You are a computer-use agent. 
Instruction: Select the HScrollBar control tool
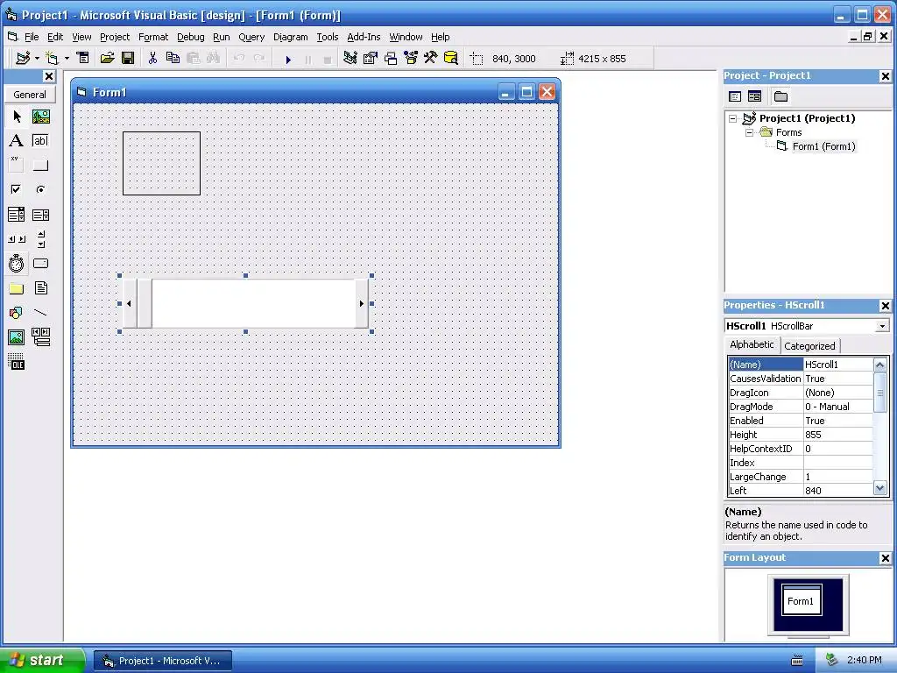[x=17, y=239]
